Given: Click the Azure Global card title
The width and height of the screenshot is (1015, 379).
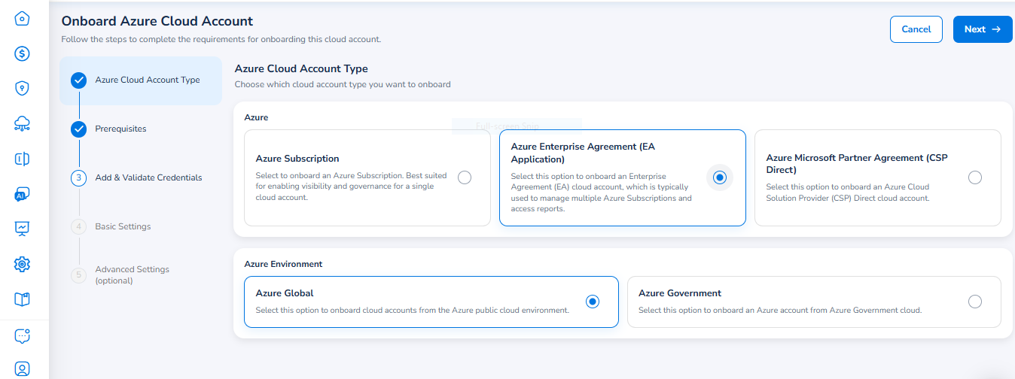Looking at the screenshot, I should 285,293.
